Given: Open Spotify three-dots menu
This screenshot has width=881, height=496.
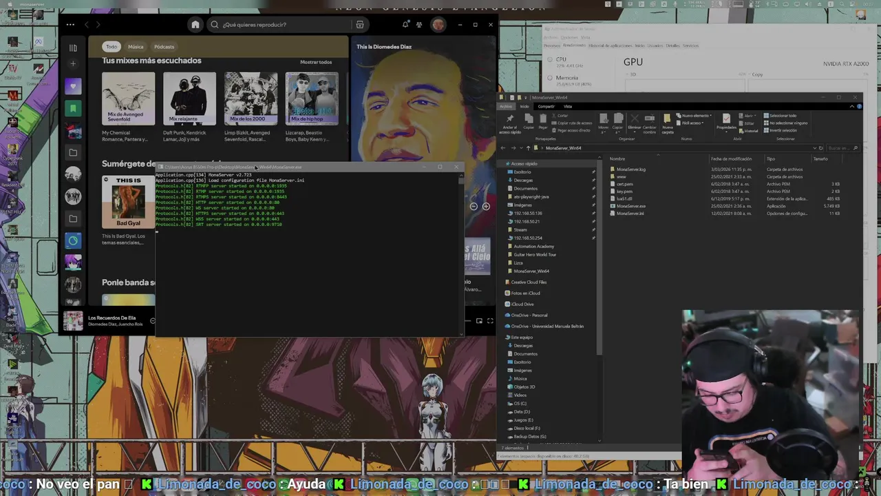Looking at the screenshot, I should (70, 25).
